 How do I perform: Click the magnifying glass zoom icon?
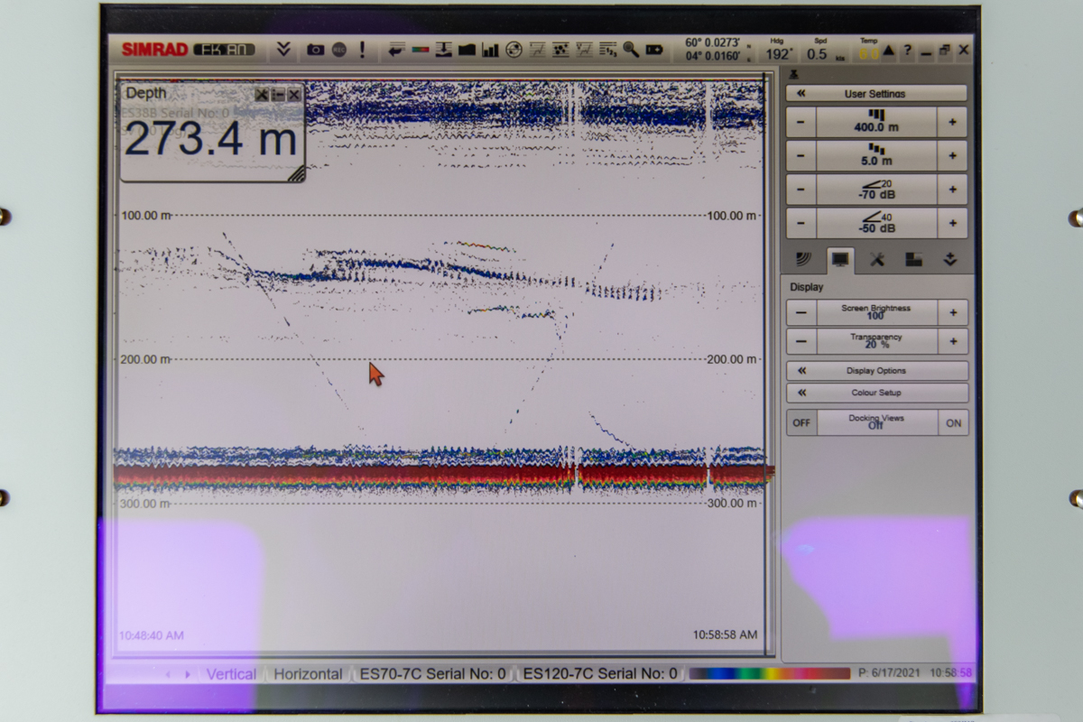point(631,50)
